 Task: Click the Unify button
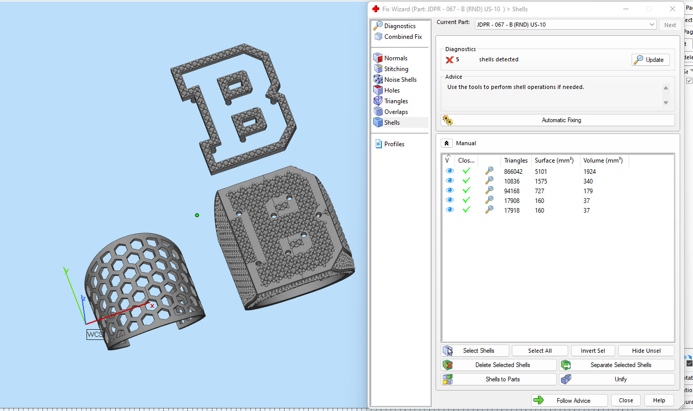617,379
